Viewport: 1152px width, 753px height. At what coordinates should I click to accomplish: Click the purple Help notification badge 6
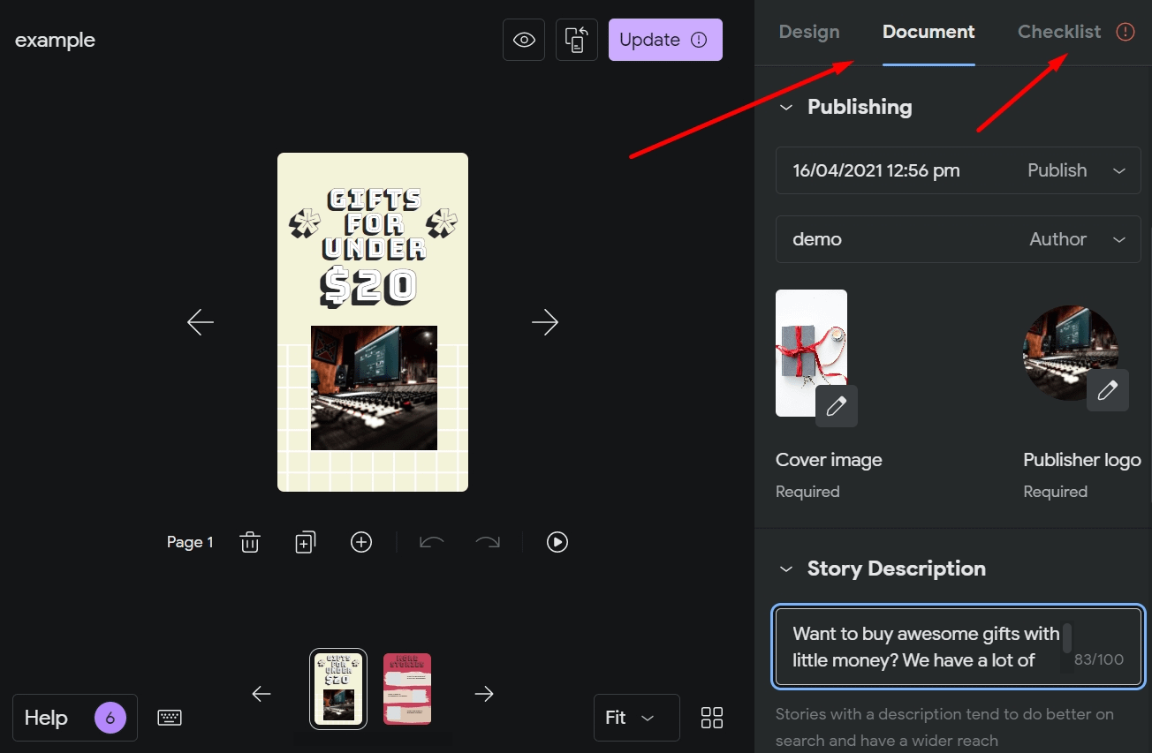[x=110, y=718]
